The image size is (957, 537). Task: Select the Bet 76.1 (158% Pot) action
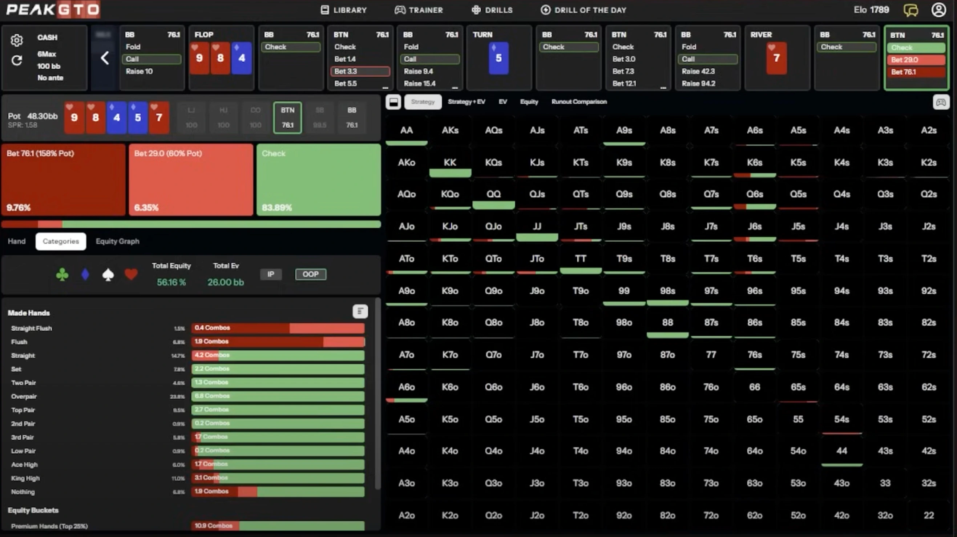(x=64, y=180)
